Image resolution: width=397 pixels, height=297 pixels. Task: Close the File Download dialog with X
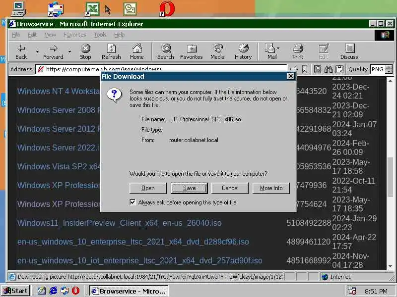click(x=291, y=76)
